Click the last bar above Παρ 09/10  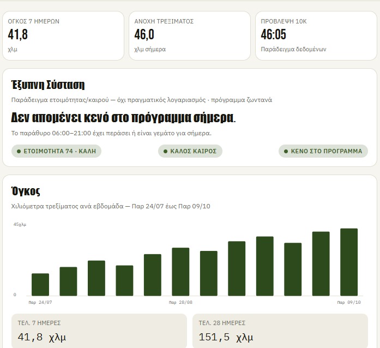click(x=349, y=262)
